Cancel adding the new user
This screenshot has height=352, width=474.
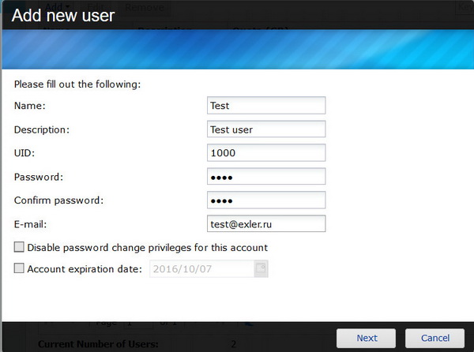434,338
